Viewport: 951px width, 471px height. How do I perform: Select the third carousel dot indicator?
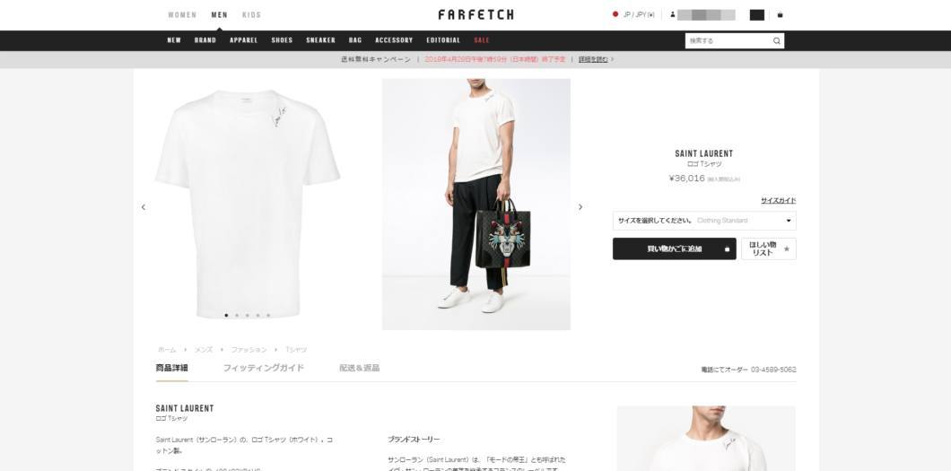(247, 315)
